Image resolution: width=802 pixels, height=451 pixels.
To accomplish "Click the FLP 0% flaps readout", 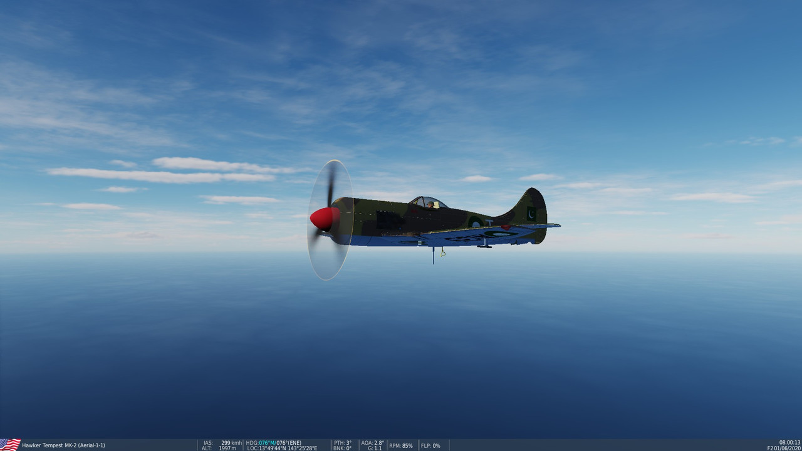I will 430,446.
